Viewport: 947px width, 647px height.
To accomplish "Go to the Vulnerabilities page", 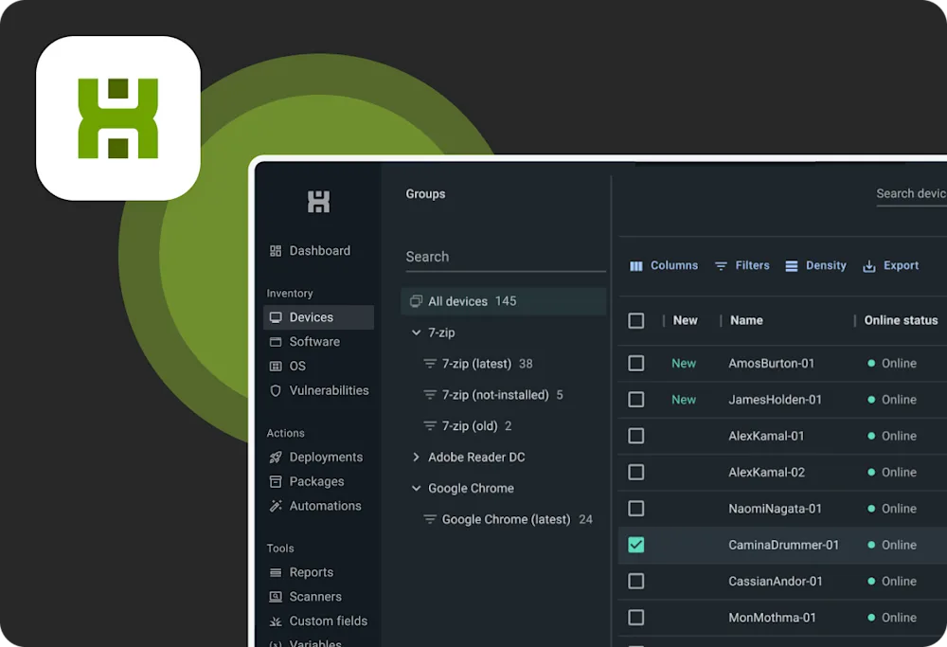I will (319, 391).
